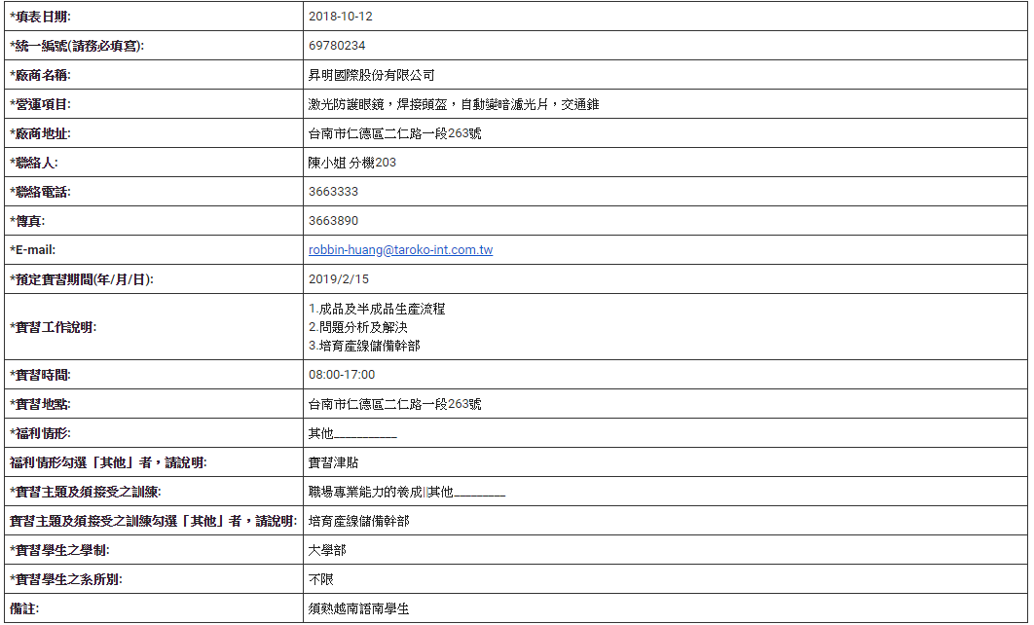
Task: Click the *統一編號(請務必填寫) label
Action: [x=77, y=46]
